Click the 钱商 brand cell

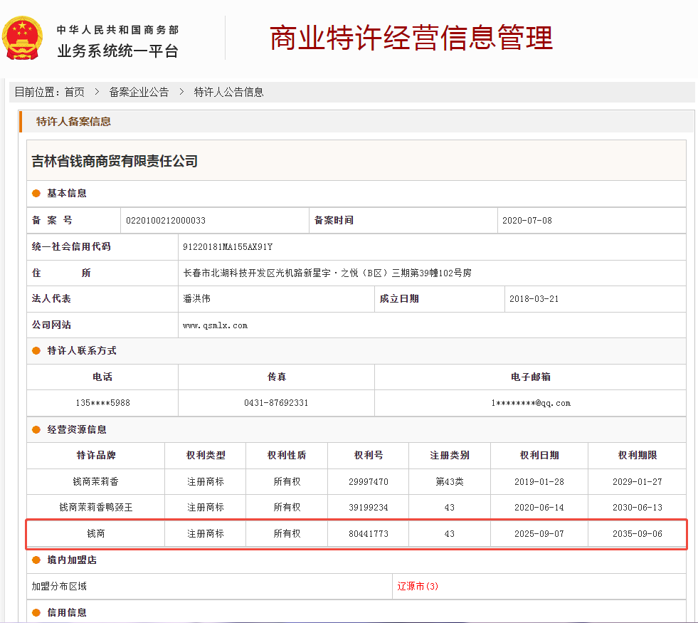pos(96,533)
